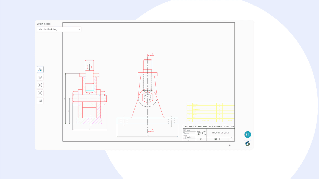This screenshot has width=319, height=179.
Task: Click the A3 sheet size cell
Action: 201,139
